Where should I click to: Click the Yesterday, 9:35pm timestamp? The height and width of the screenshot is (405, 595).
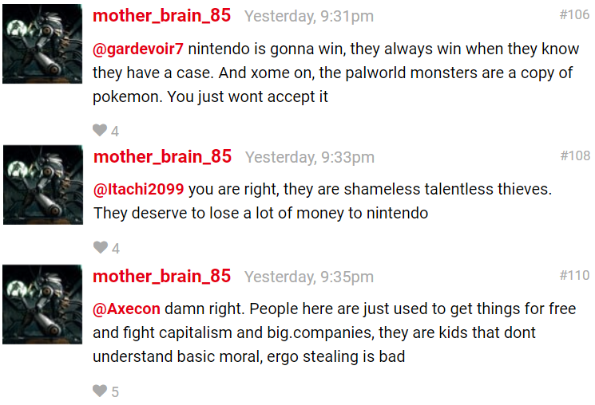(x=309, y=277)
